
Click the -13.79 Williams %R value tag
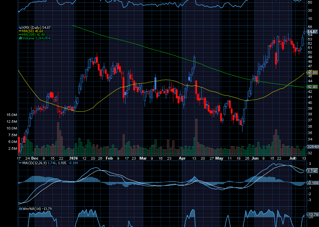[x=313, y=214]
